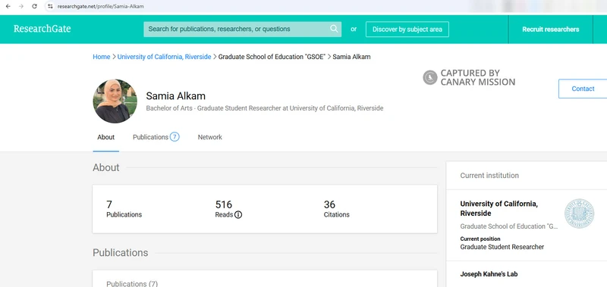Screen dimensions: 607x287
Task: Click the Publications section heading
Action: tap(121, 253)
